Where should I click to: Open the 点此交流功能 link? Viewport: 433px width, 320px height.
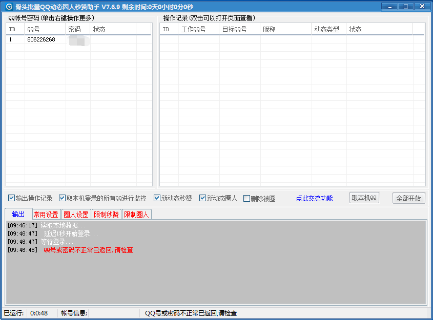click(314, 198)
